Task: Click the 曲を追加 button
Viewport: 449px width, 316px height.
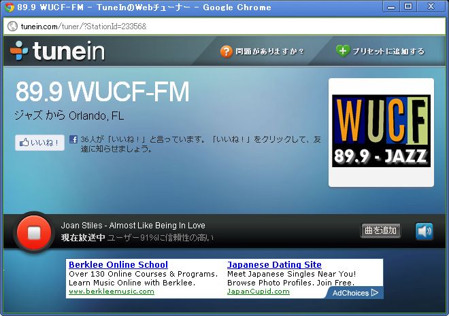Action: 380,230
